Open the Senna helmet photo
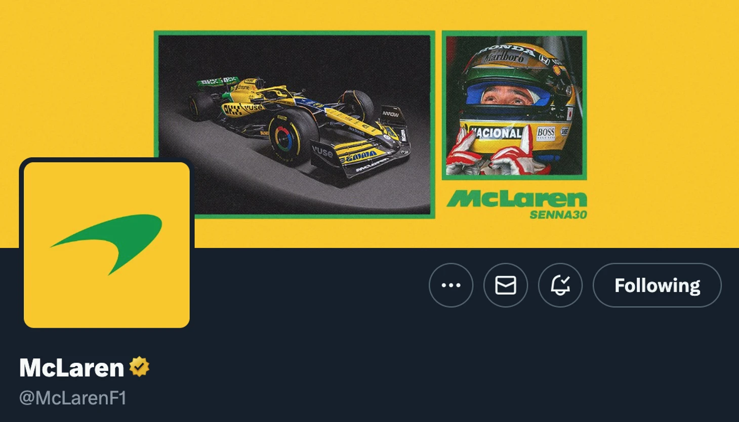 [514, 105]
